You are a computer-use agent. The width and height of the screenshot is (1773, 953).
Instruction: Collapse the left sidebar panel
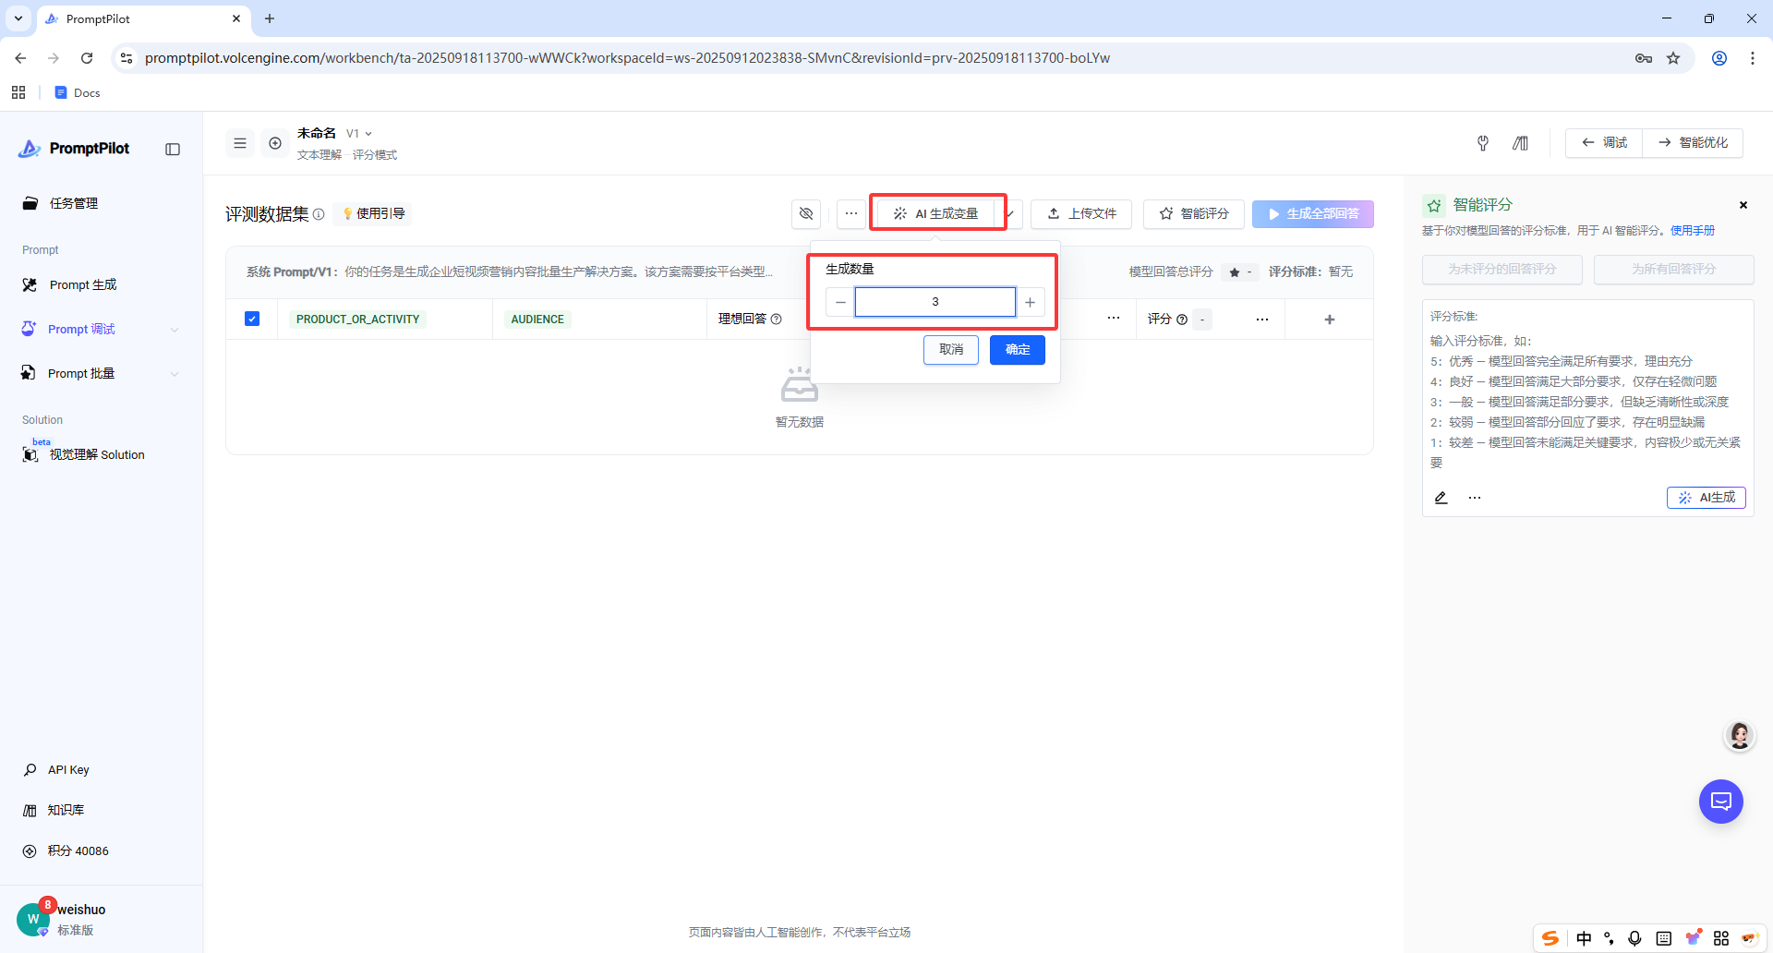(x=173, y=150)
